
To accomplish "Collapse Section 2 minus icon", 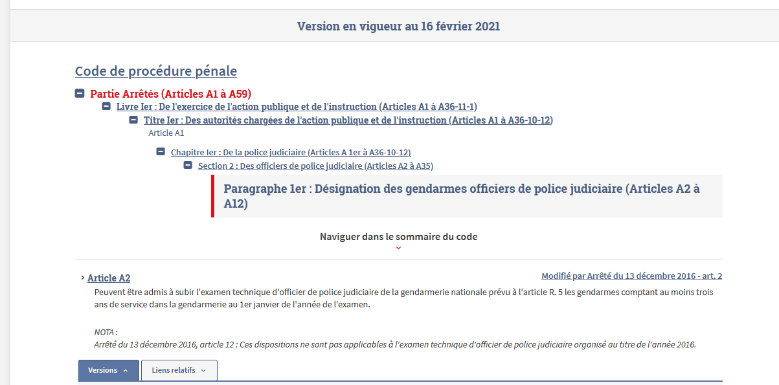I will (188, 166).
